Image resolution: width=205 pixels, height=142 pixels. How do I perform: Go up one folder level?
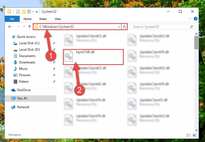coord(30,27)
